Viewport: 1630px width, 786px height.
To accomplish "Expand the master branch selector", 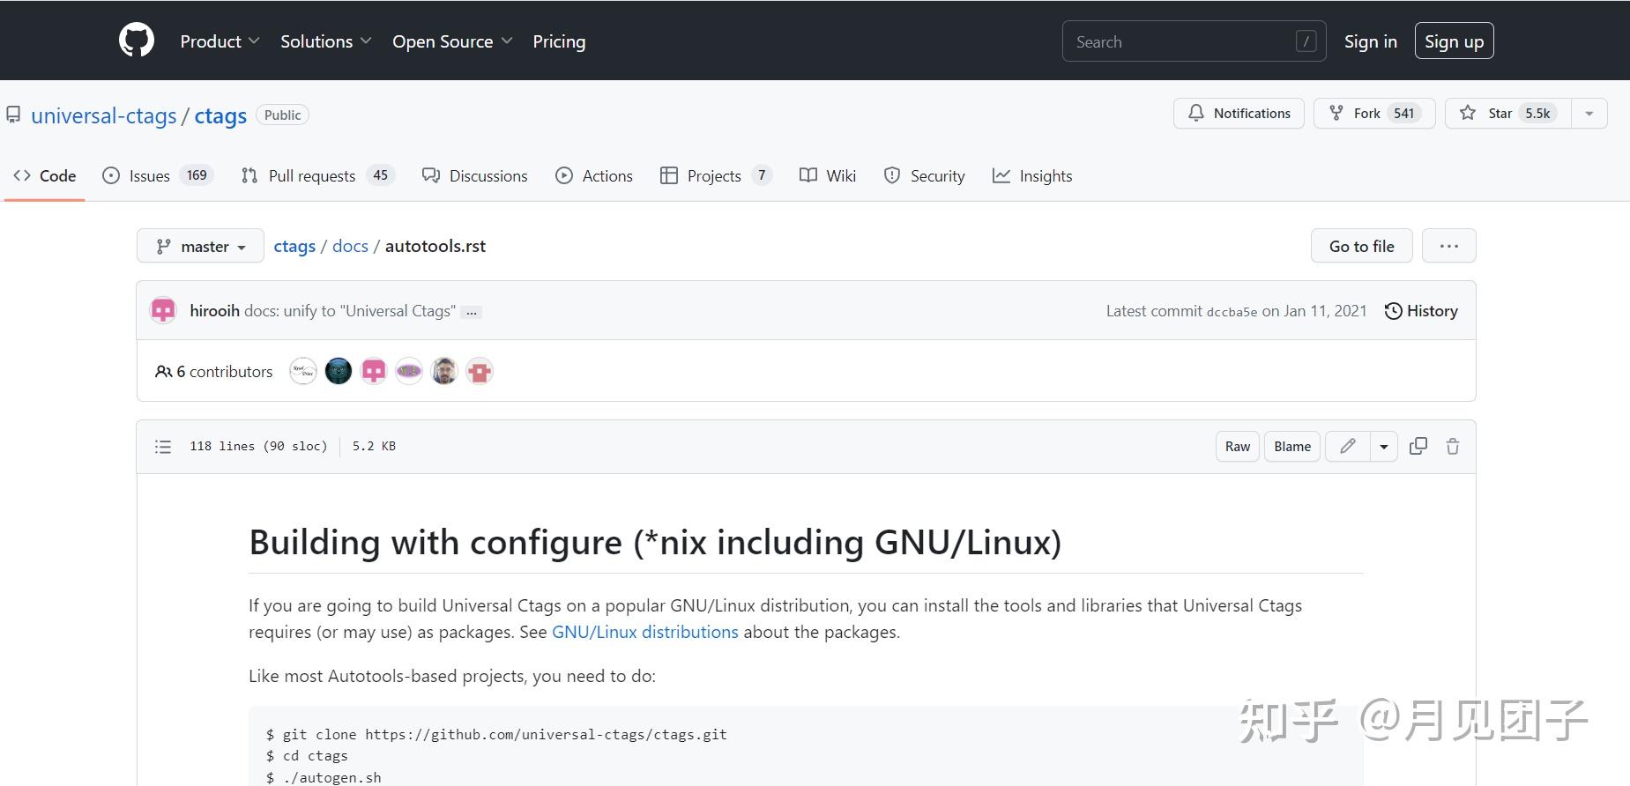I will (200, 247).
